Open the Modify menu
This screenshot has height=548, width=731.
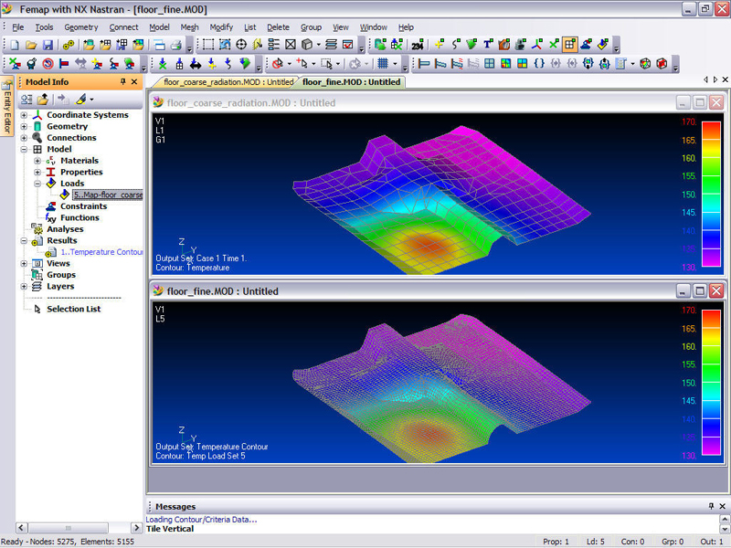(221, 27)
